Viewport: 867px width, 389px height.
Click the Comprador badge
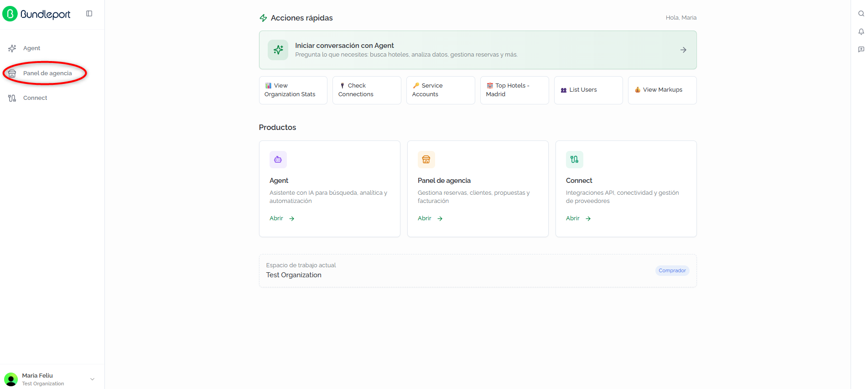click(x=672, y=271)
